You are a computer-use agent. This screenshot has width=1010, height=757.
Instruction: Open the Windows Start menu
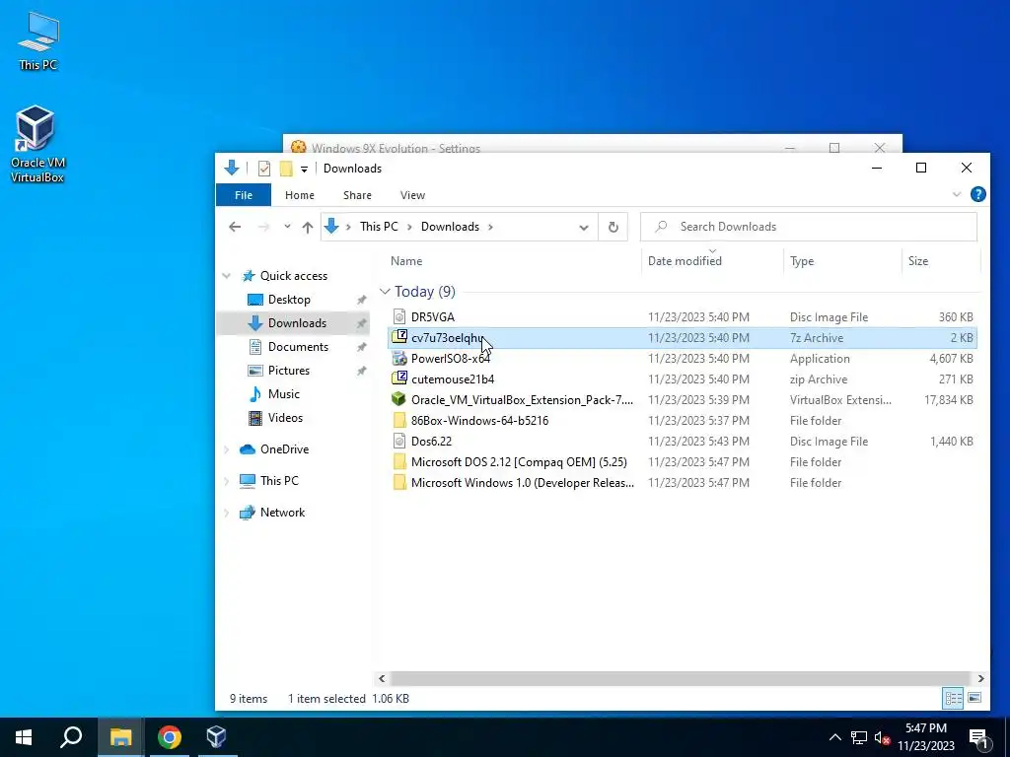[24, 737]
